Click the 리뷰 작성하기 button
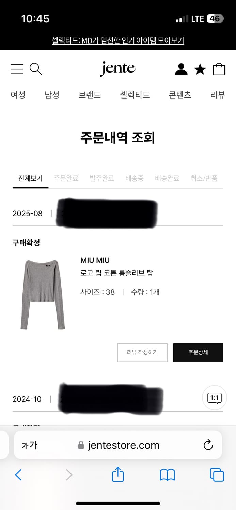Image resolution: width=236 pixels, height=510 pixels. coord(142,353)
